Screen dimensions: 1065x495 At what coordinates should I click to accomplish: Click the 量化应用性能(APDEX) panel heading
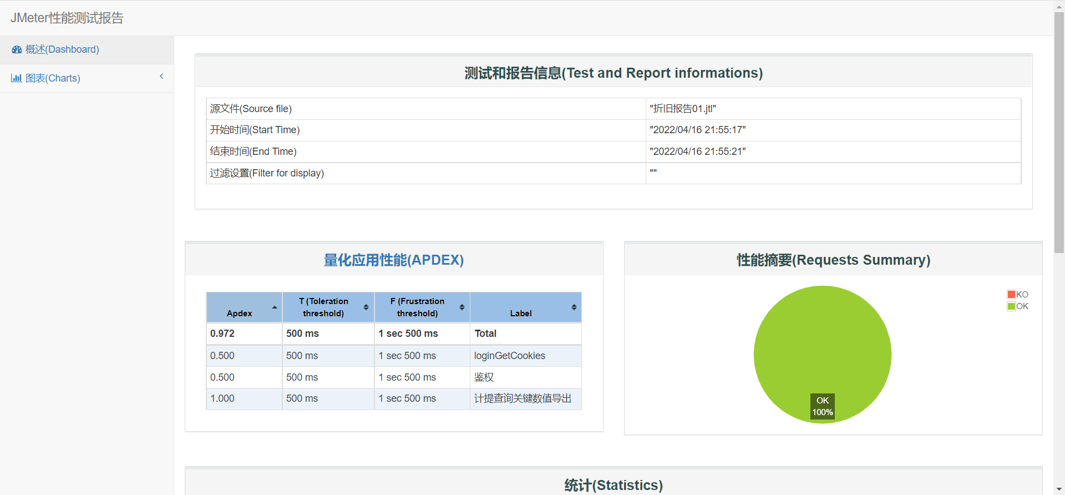coord(394,260)
